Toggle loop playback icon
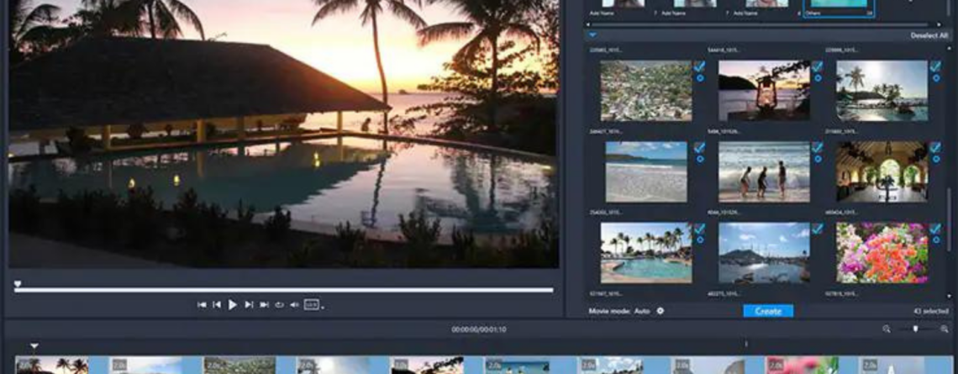This screenshot has height=374, width=958. [x=279, y=304]
